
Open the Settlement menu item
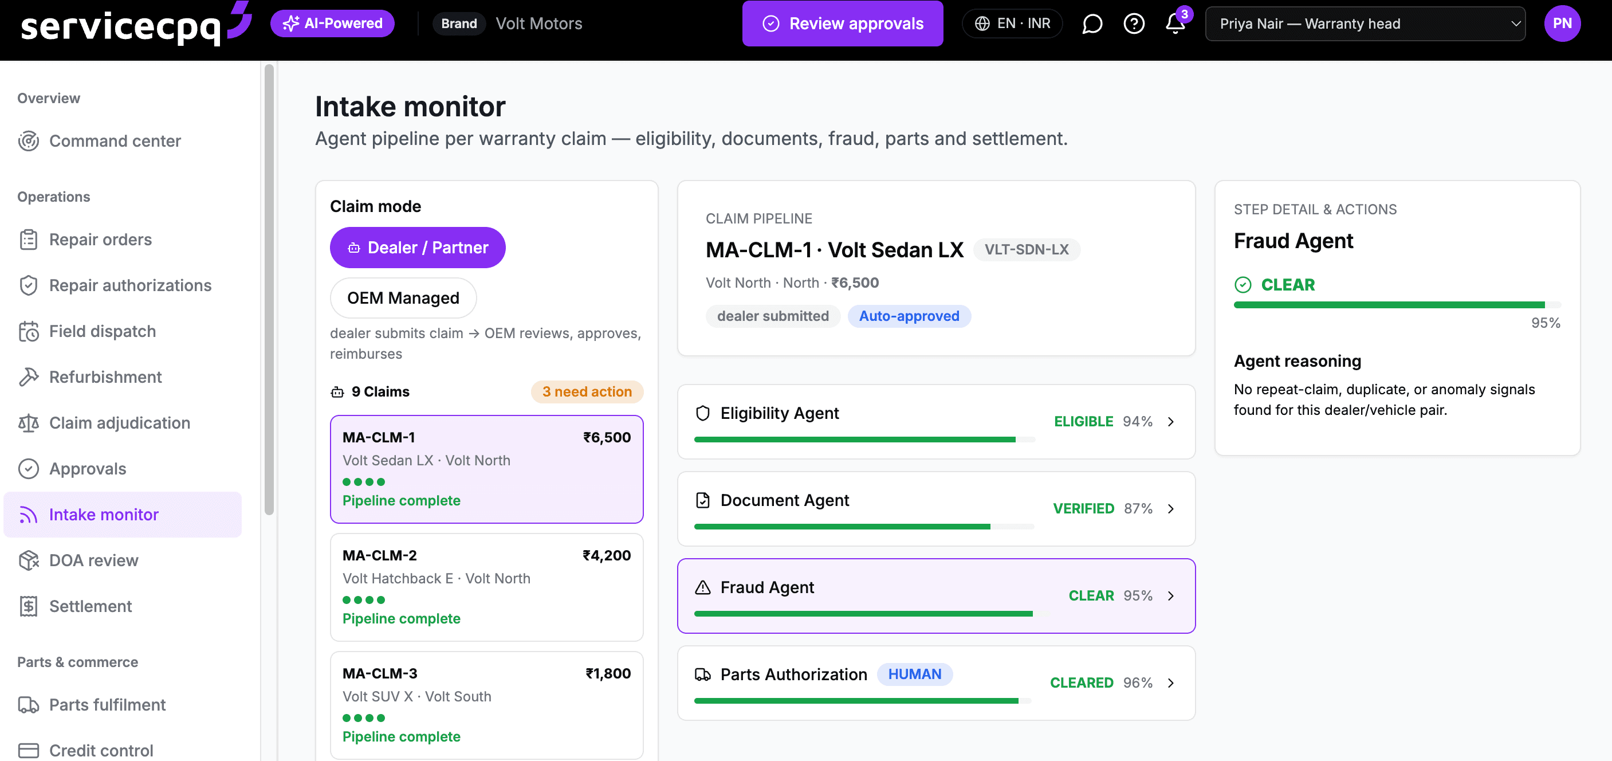click(123, 606)
